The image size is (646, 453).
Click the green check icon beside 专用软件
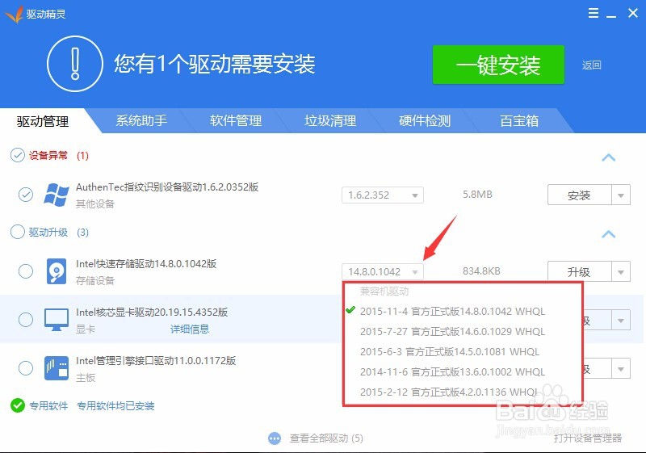[x=18, y=405]
